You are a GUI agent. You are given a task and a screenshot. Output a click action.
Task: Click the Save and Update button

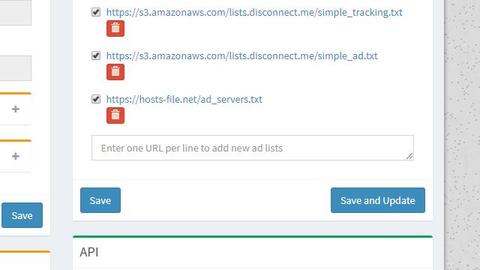pyautogui.click(x=378, y=200)
